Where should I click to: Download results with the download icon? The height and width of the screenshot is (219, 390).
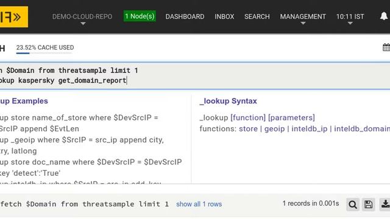pyautogui.click(x=385, y=204)
